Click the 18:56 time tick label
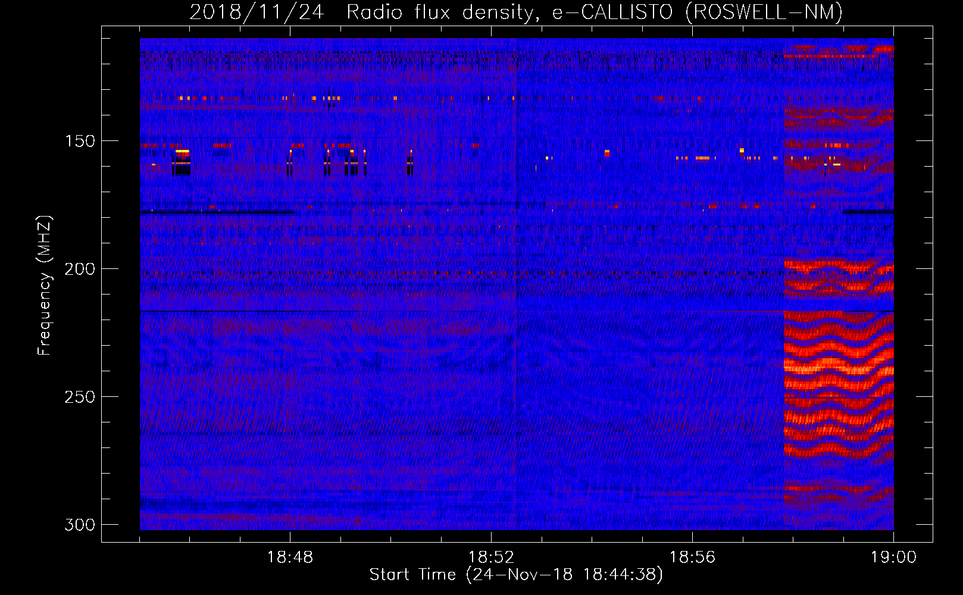 click(692, 558)
